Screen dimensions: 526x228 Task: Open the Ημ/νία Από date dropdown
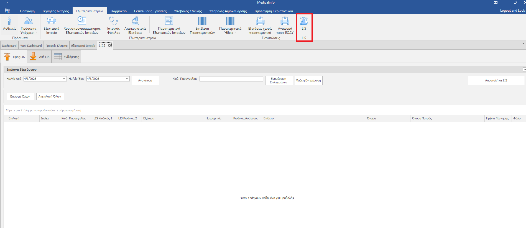coord(64,79)
